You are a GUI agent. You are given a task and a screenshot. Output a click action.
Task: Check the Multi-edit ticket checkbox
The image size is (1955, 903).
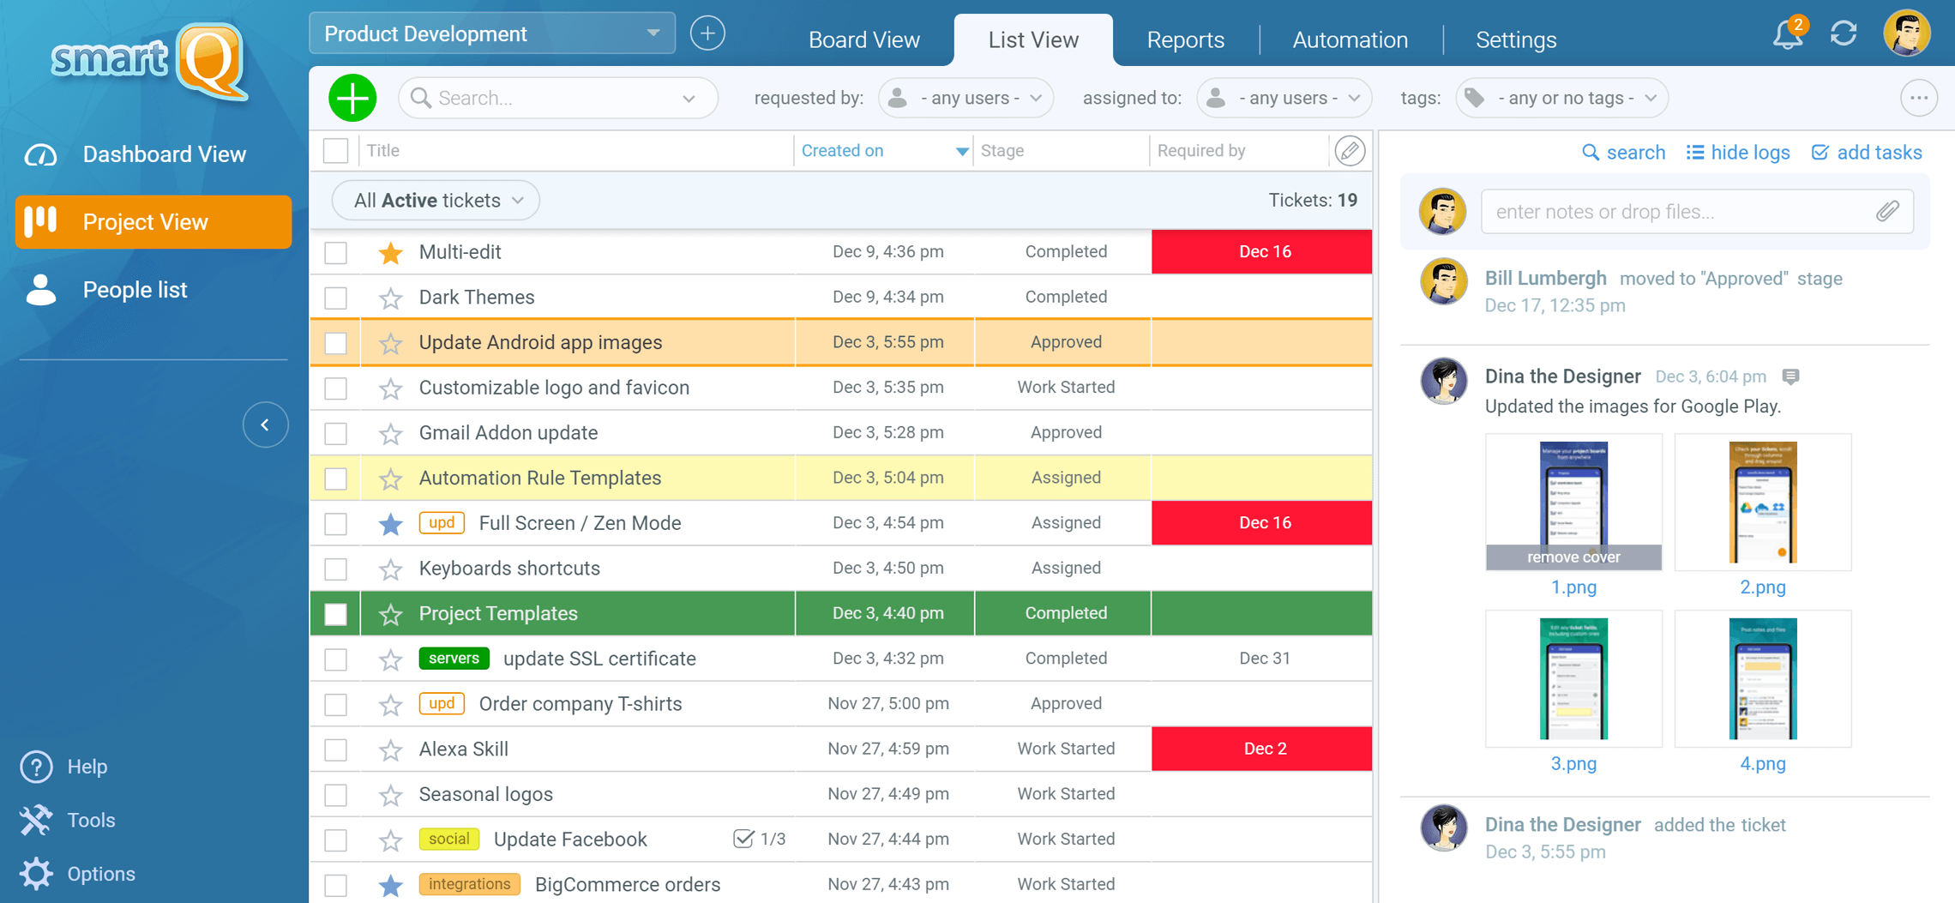coord(336,252)
